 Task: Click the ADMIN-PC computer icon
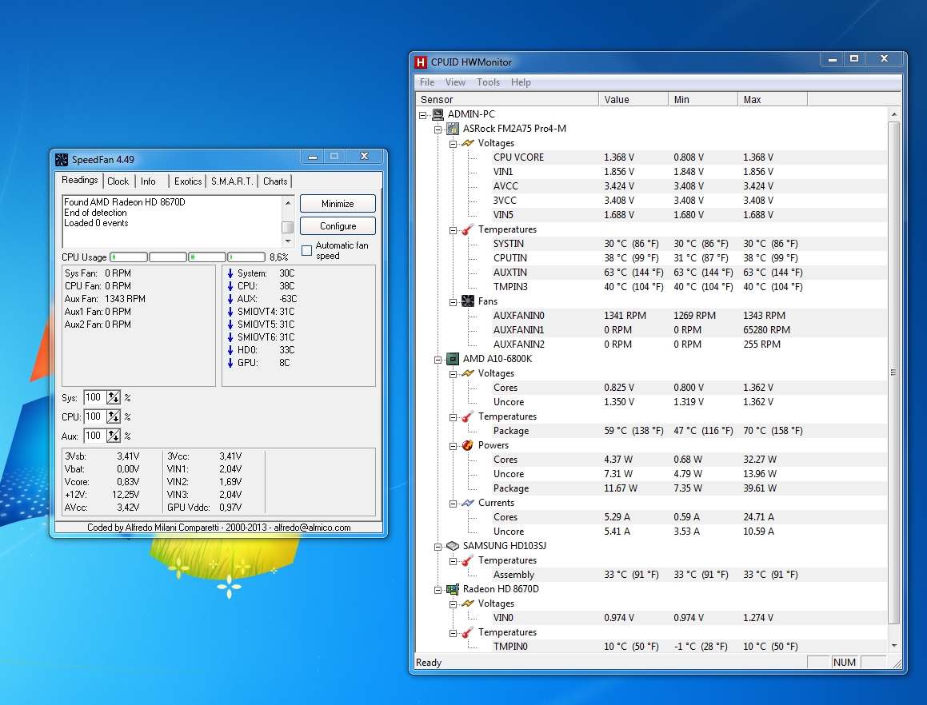pyautogui.click(x=438, y=114)
